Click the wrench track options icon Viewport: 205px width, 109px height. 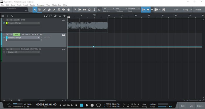(12, 16)
